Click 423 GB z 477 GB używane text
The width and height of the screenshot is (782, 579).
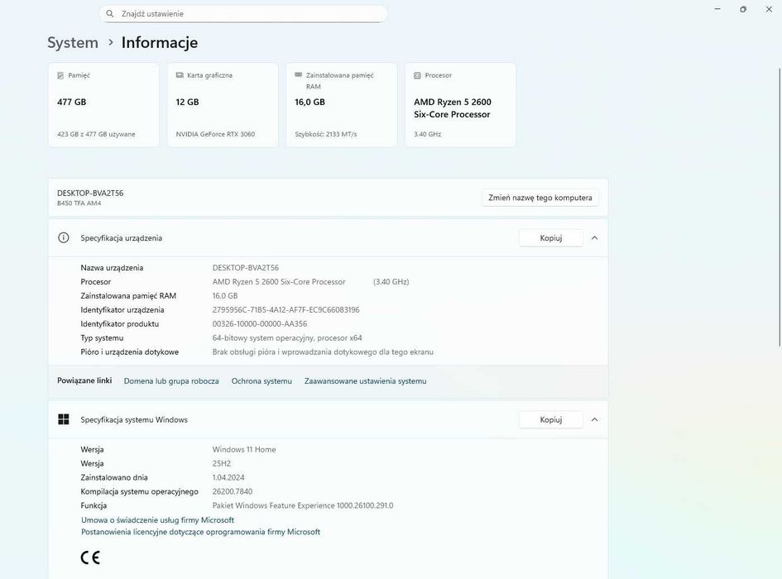(x=96, y=134)
